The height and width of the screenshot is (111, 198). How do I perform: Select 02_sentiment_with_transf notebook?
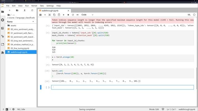pos(21,37)
